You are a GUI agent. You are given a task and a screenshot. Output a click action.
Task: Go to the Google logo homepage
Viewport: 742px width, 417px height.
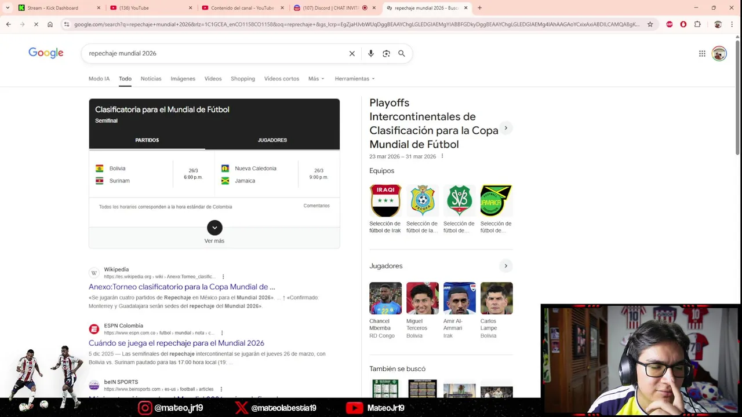[x=46, y=53]
